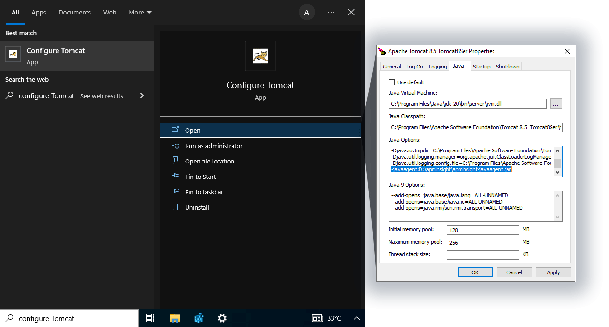Click the Tomcat icon in Best match

pos(13,54)
